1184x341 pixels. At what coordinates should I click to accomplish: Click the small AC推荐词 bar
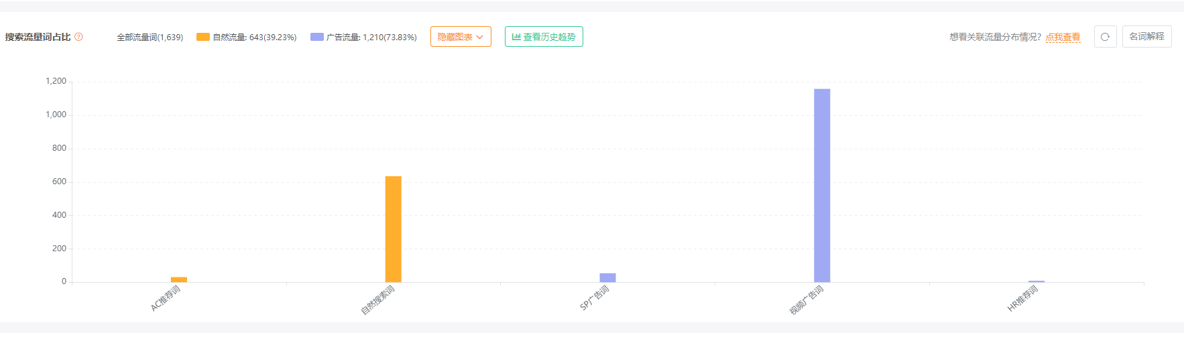179,279
